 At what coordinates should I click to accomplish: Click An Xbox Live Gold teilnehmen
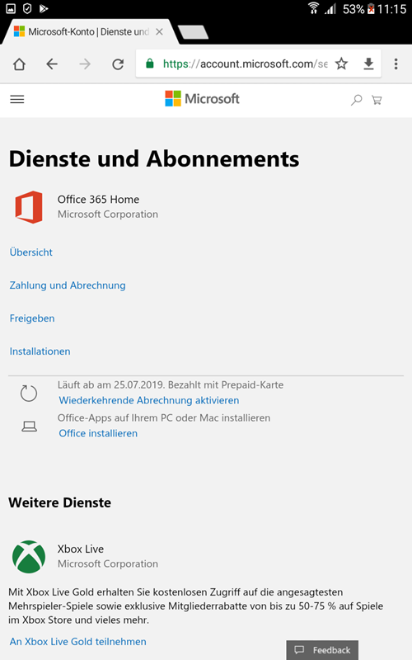click(x=78, y=642)
